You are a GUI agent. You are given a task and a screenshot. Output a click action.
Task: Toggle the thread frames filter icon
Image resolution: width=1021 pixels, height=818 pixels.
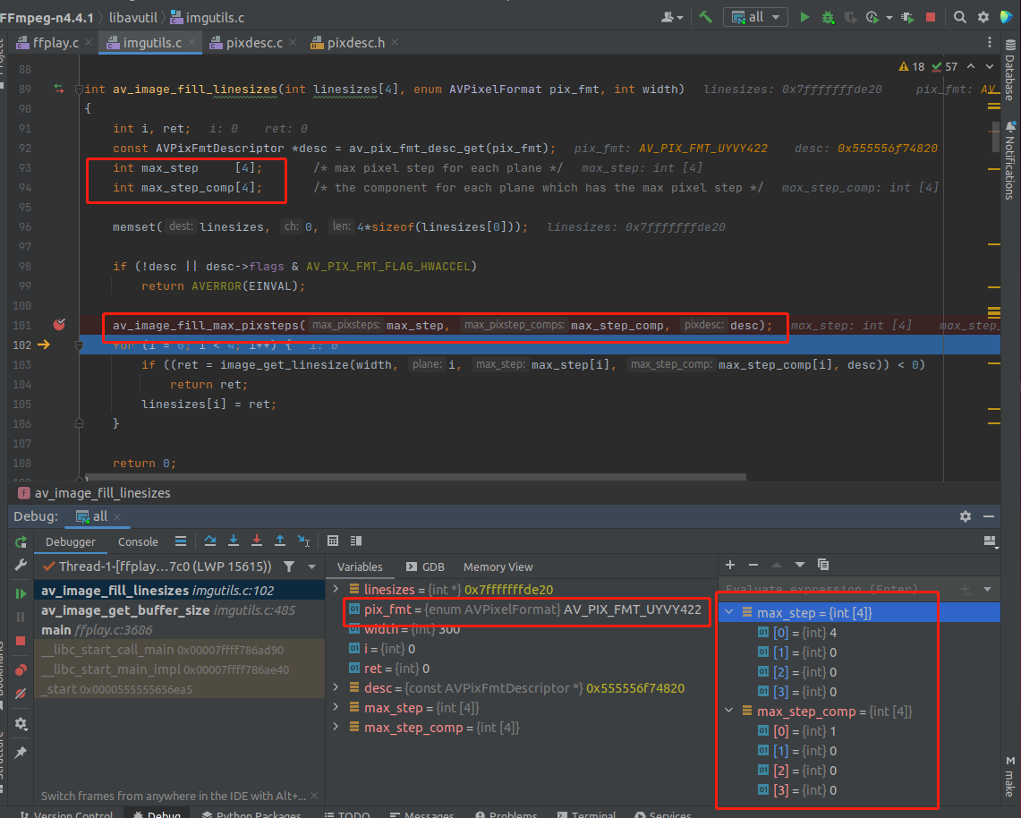289,567
